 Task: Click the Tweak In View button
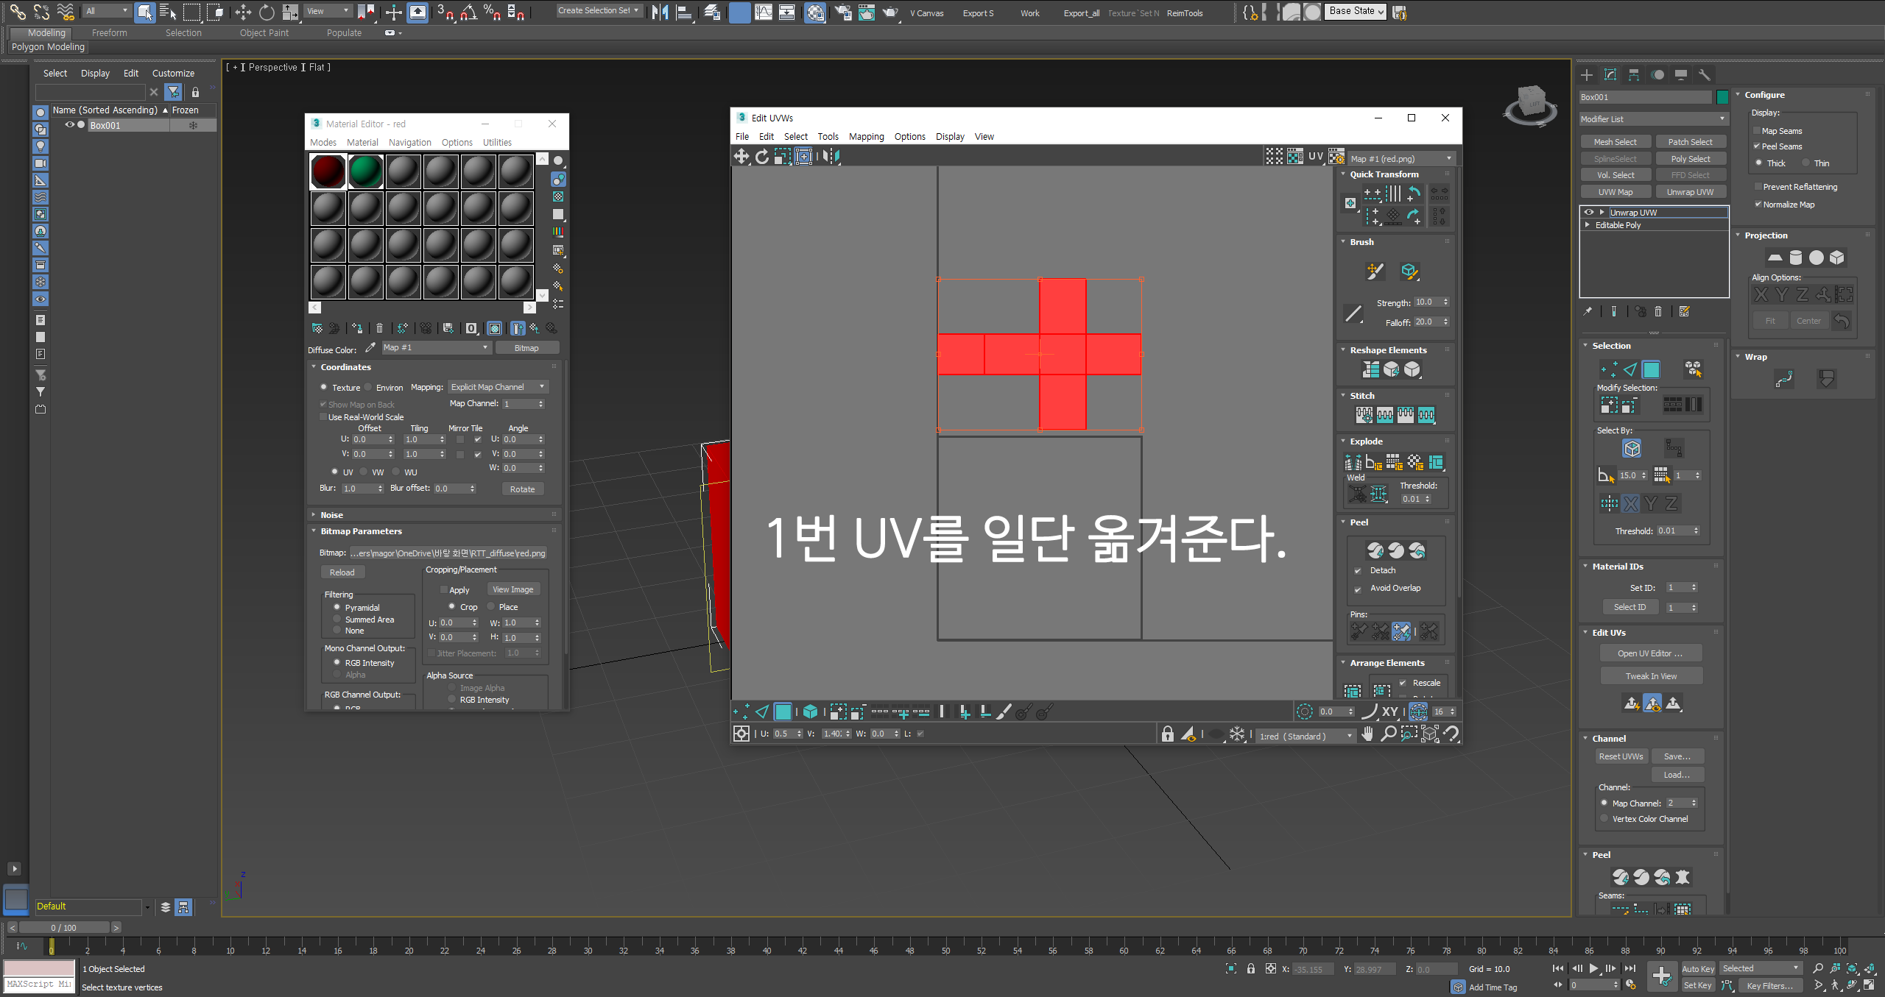[1651, 676]
